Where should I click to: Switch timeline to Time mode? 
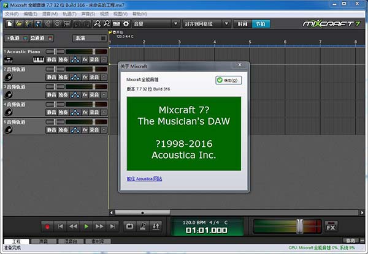tap(242, 24)
